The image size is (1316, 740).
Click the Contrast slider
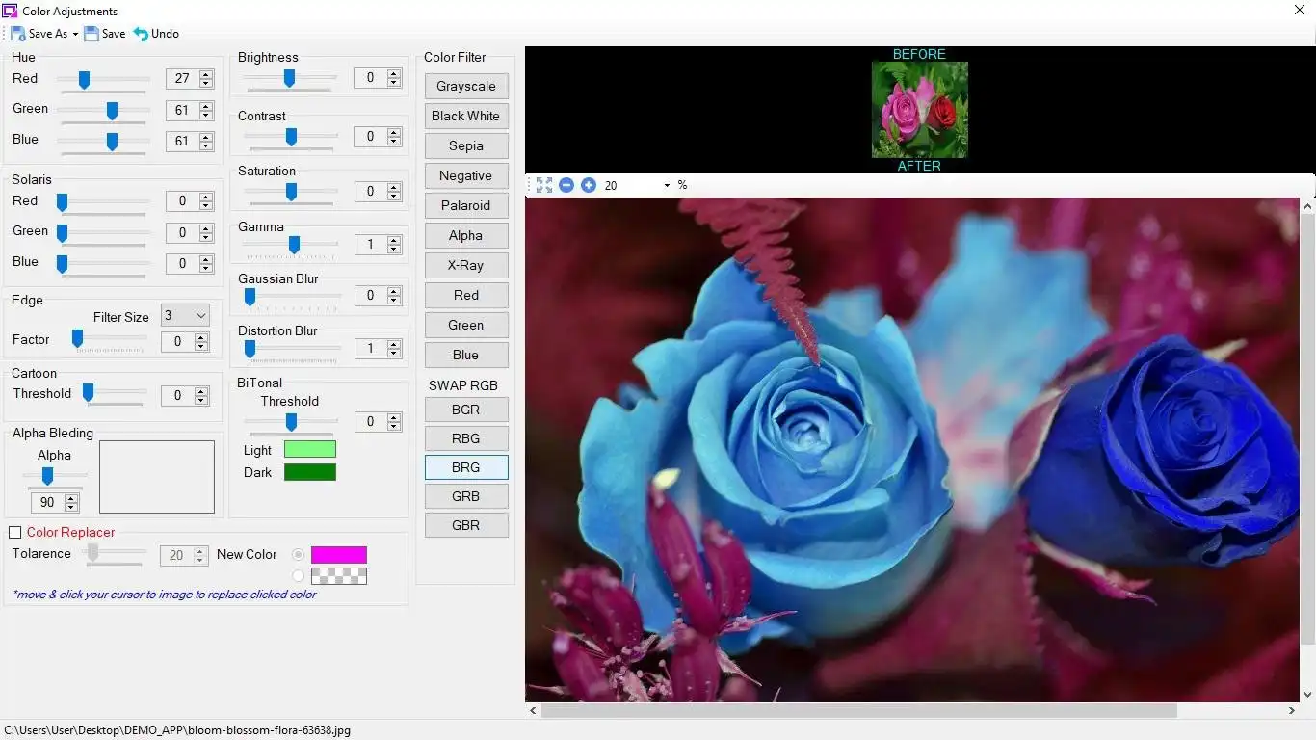coord(290,137)
